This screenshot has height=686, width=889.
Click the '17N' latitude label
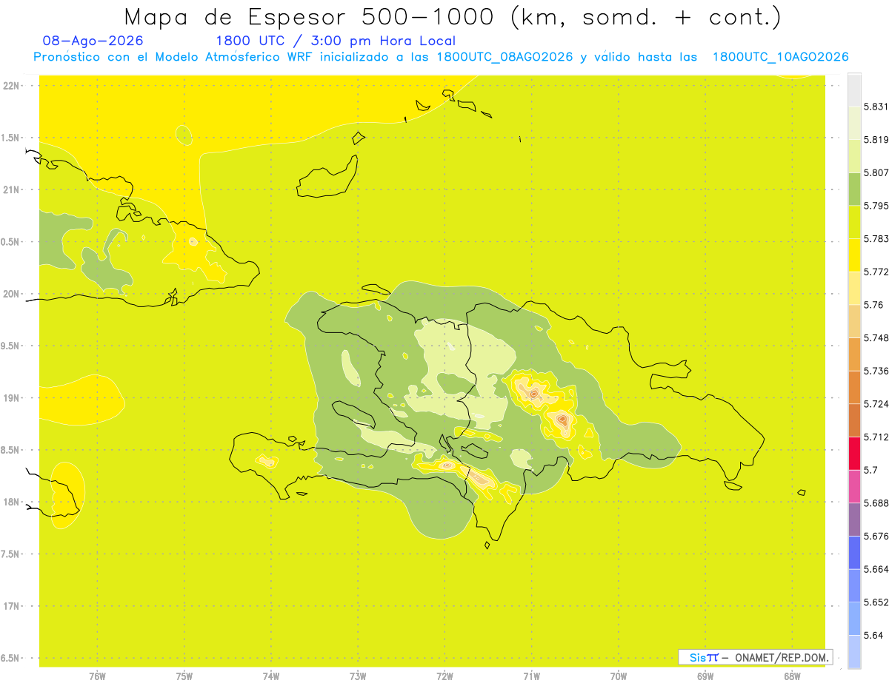(13, 606)
